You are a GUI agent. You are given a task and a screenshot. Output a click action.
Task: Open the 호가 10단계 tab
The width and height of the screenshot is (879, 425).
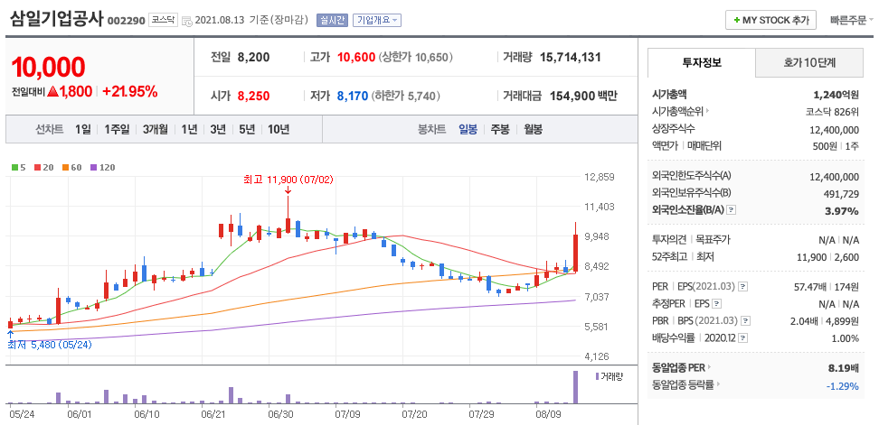tap(809, 62)
